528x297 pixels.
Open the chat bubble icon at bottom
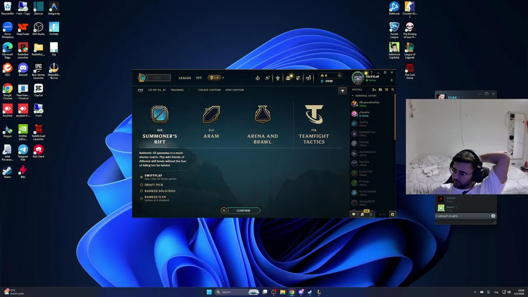(354, 214)
